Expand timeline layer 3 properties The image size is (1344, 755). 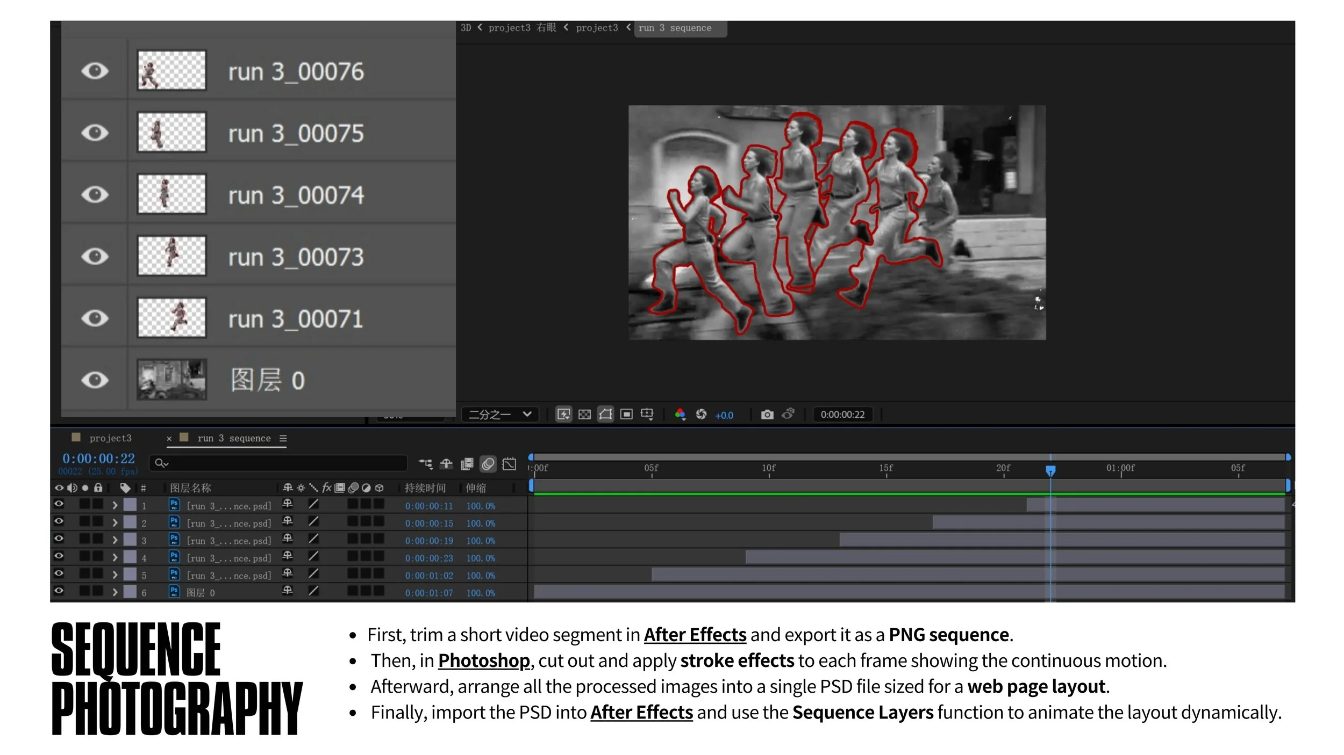point(115,540)
